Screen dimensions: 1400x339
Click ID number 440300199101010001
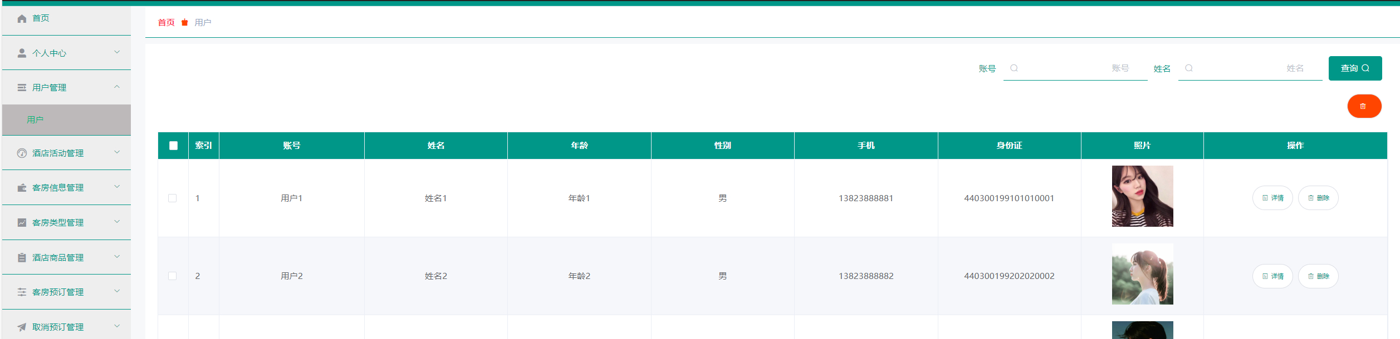coord(1009,198)
